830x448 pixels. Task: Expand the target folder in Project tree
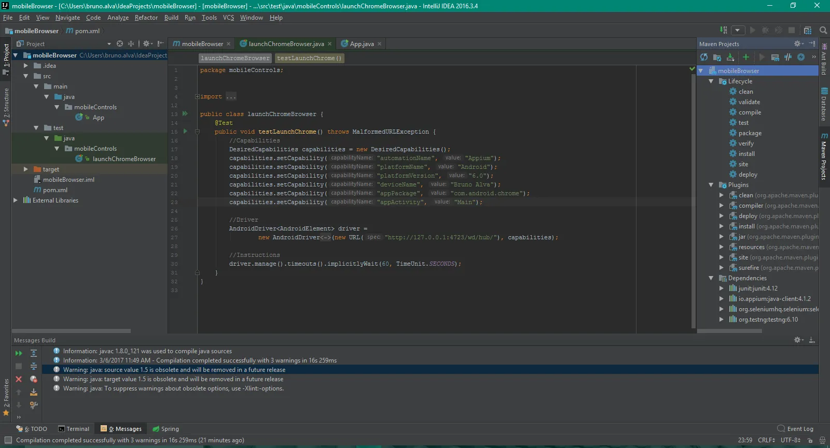[x=25, y=169]
